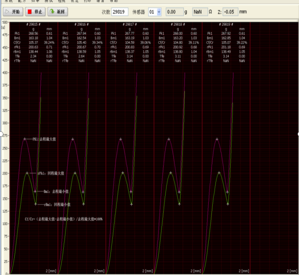Click Pk1 value 268.00
The height and width of the screenshot is (275, 299).
[178, 34]
